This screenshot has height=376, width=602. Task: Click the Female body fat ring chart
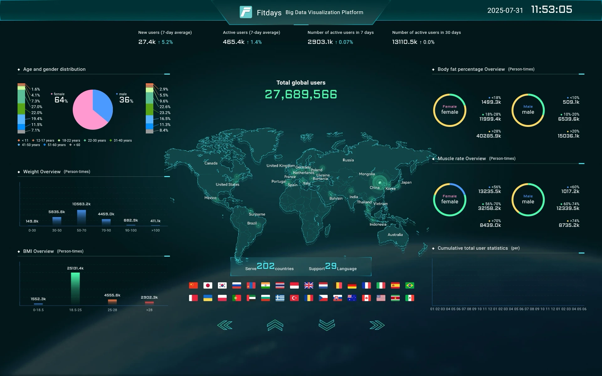pyautogui.click(x=450, y=110)
